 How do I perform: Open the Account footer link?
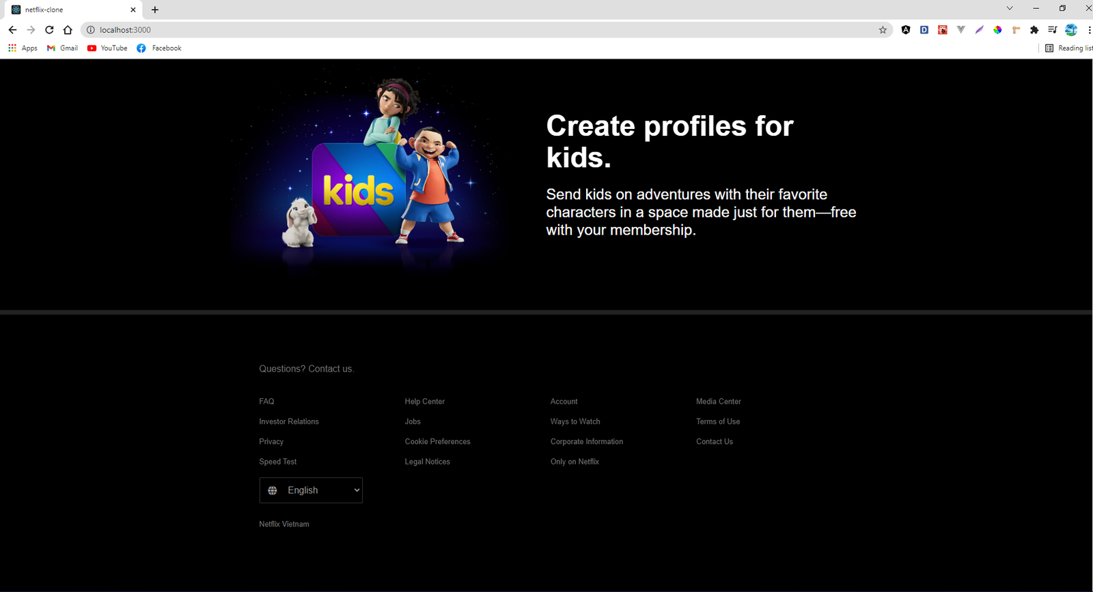[564, 402]
